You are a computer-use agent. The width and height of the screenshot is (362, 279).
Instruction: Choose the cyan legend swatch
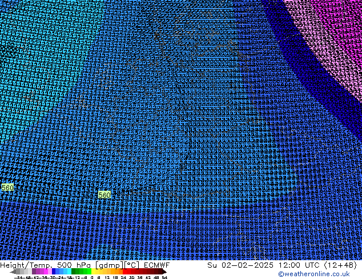[x=70, y=271]
